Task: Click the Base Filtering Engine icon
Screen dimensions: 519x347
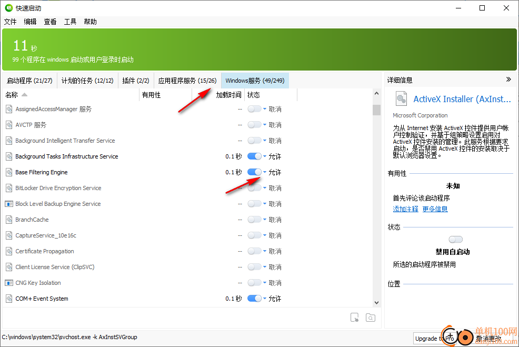Action: (x=9, y=172)
